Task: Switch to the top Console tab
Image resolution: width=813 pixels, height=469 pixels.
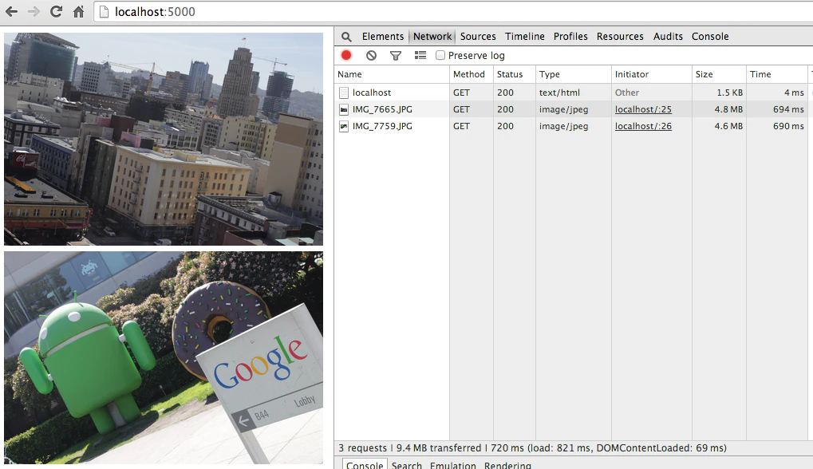Action: tap(710, 36)
